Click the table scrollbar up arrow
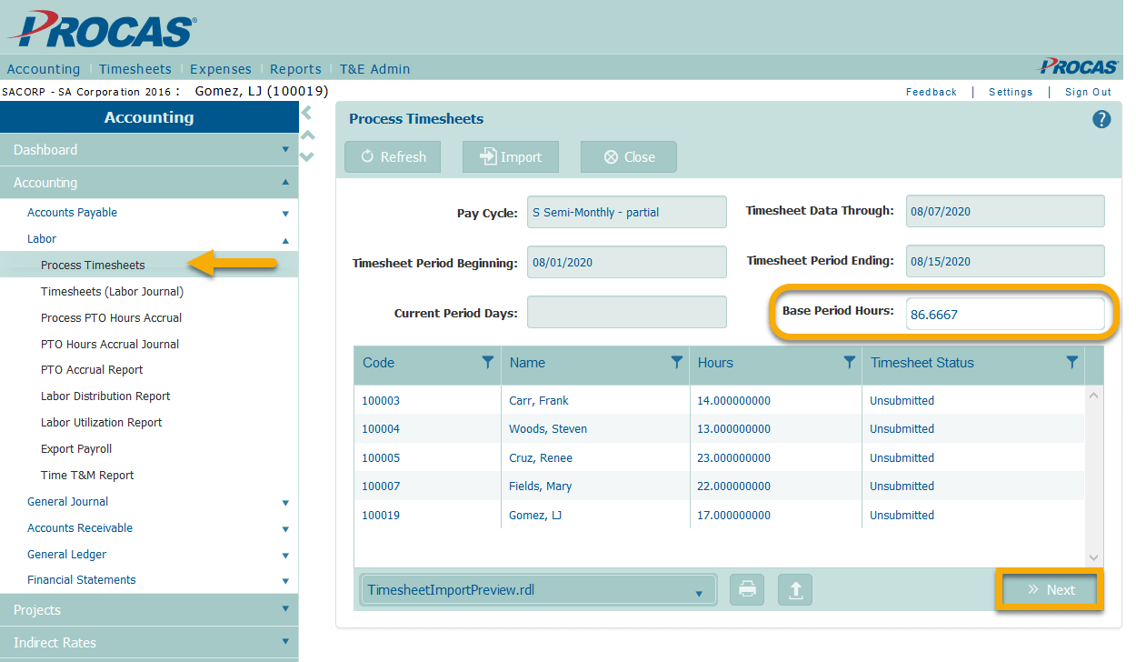This screenshot has height=662, width=1136. click(1093, 395)
